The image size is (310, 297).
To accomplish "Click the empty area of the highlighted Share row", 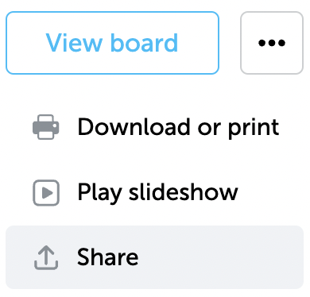I will (220, 257).
